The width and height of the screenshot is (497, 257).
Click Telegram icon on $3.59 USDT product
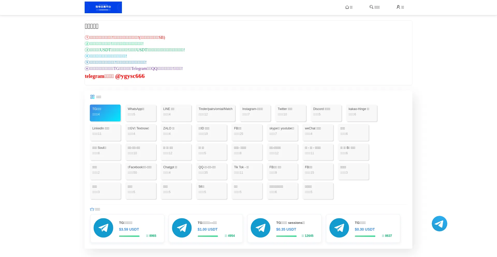coord(103,228)
